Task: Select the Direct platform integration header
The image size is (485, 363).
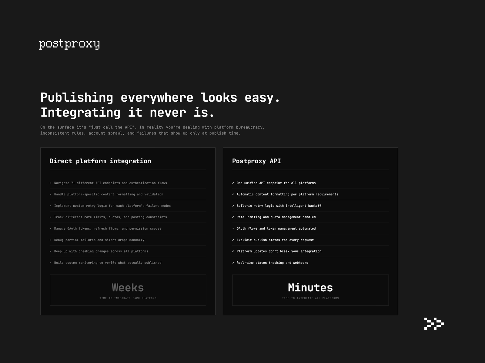Action: 101,161
